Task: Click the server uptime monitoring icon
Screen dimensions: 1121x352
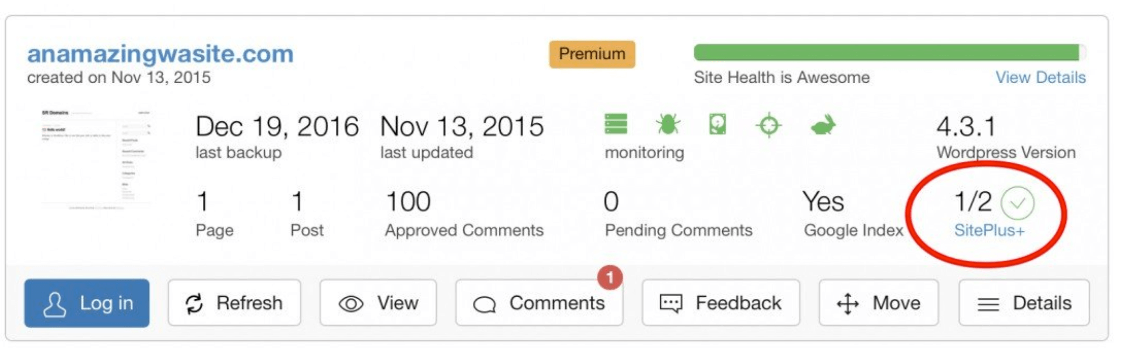Action: point(616,124)
